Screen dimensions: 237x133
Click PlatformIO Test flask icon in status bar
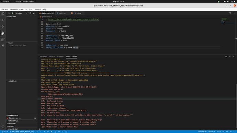pyautogui.click(x=55, y=132)
